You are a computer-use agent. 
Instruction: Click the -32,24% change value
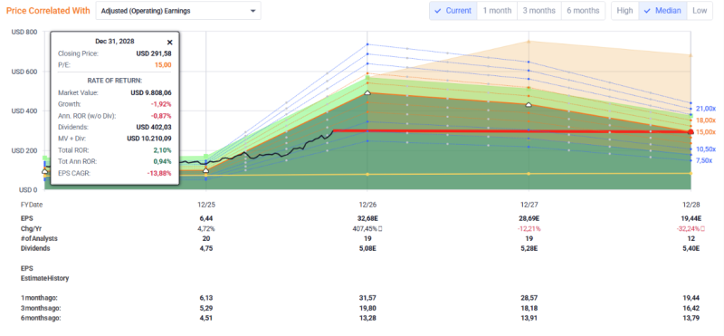pos(689,228)
